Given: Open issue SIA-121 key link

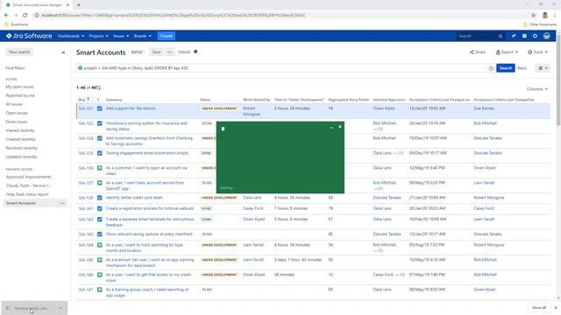Looking at the screenshot, I should (x=86, y=108).
